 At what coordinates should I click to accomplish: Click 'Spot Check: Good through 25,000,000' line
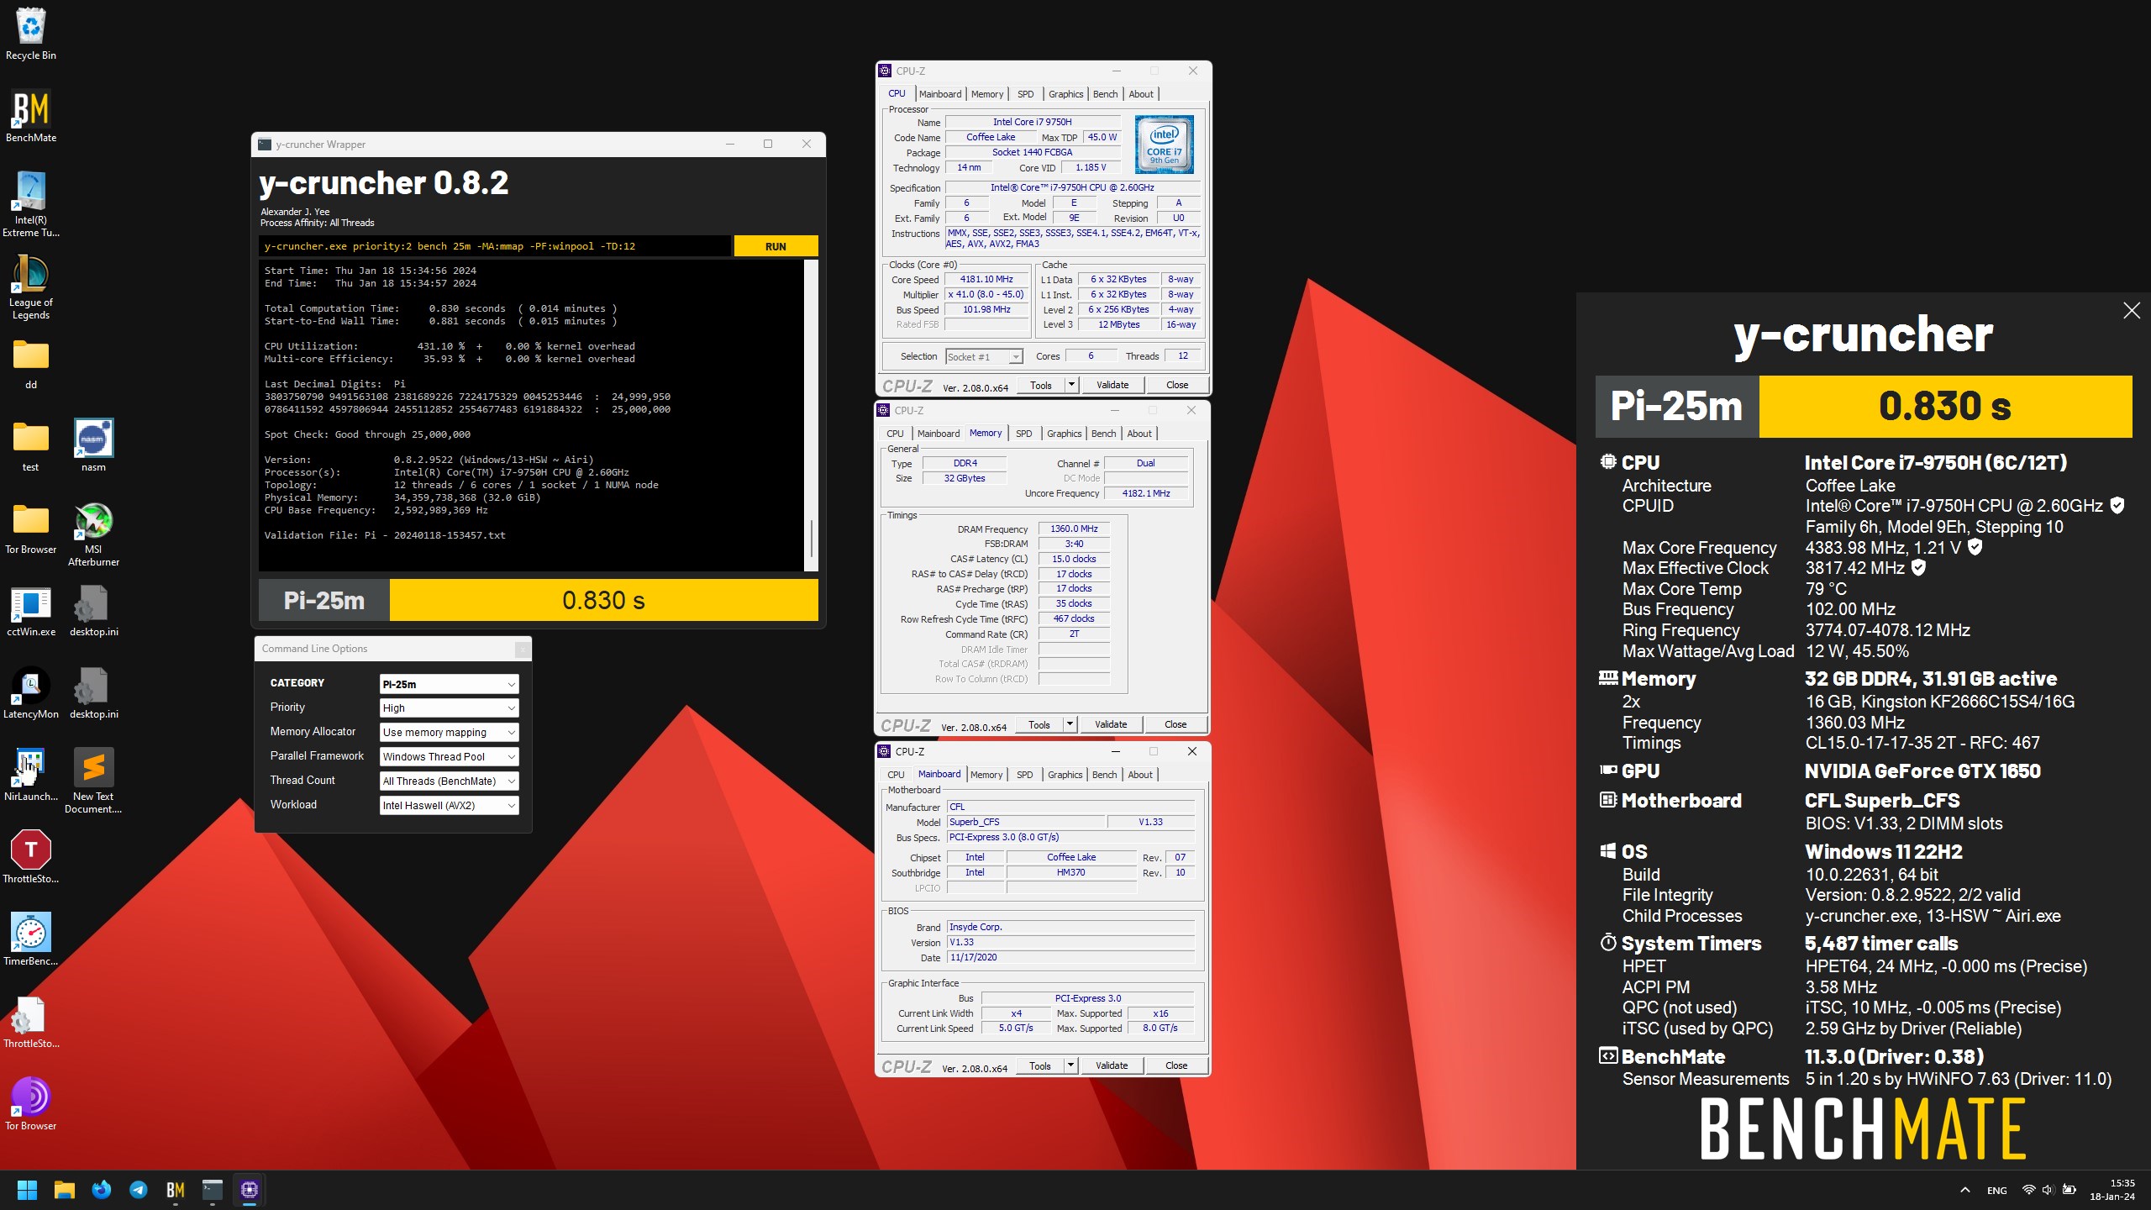pyautogui.click(x=367, y=434)
